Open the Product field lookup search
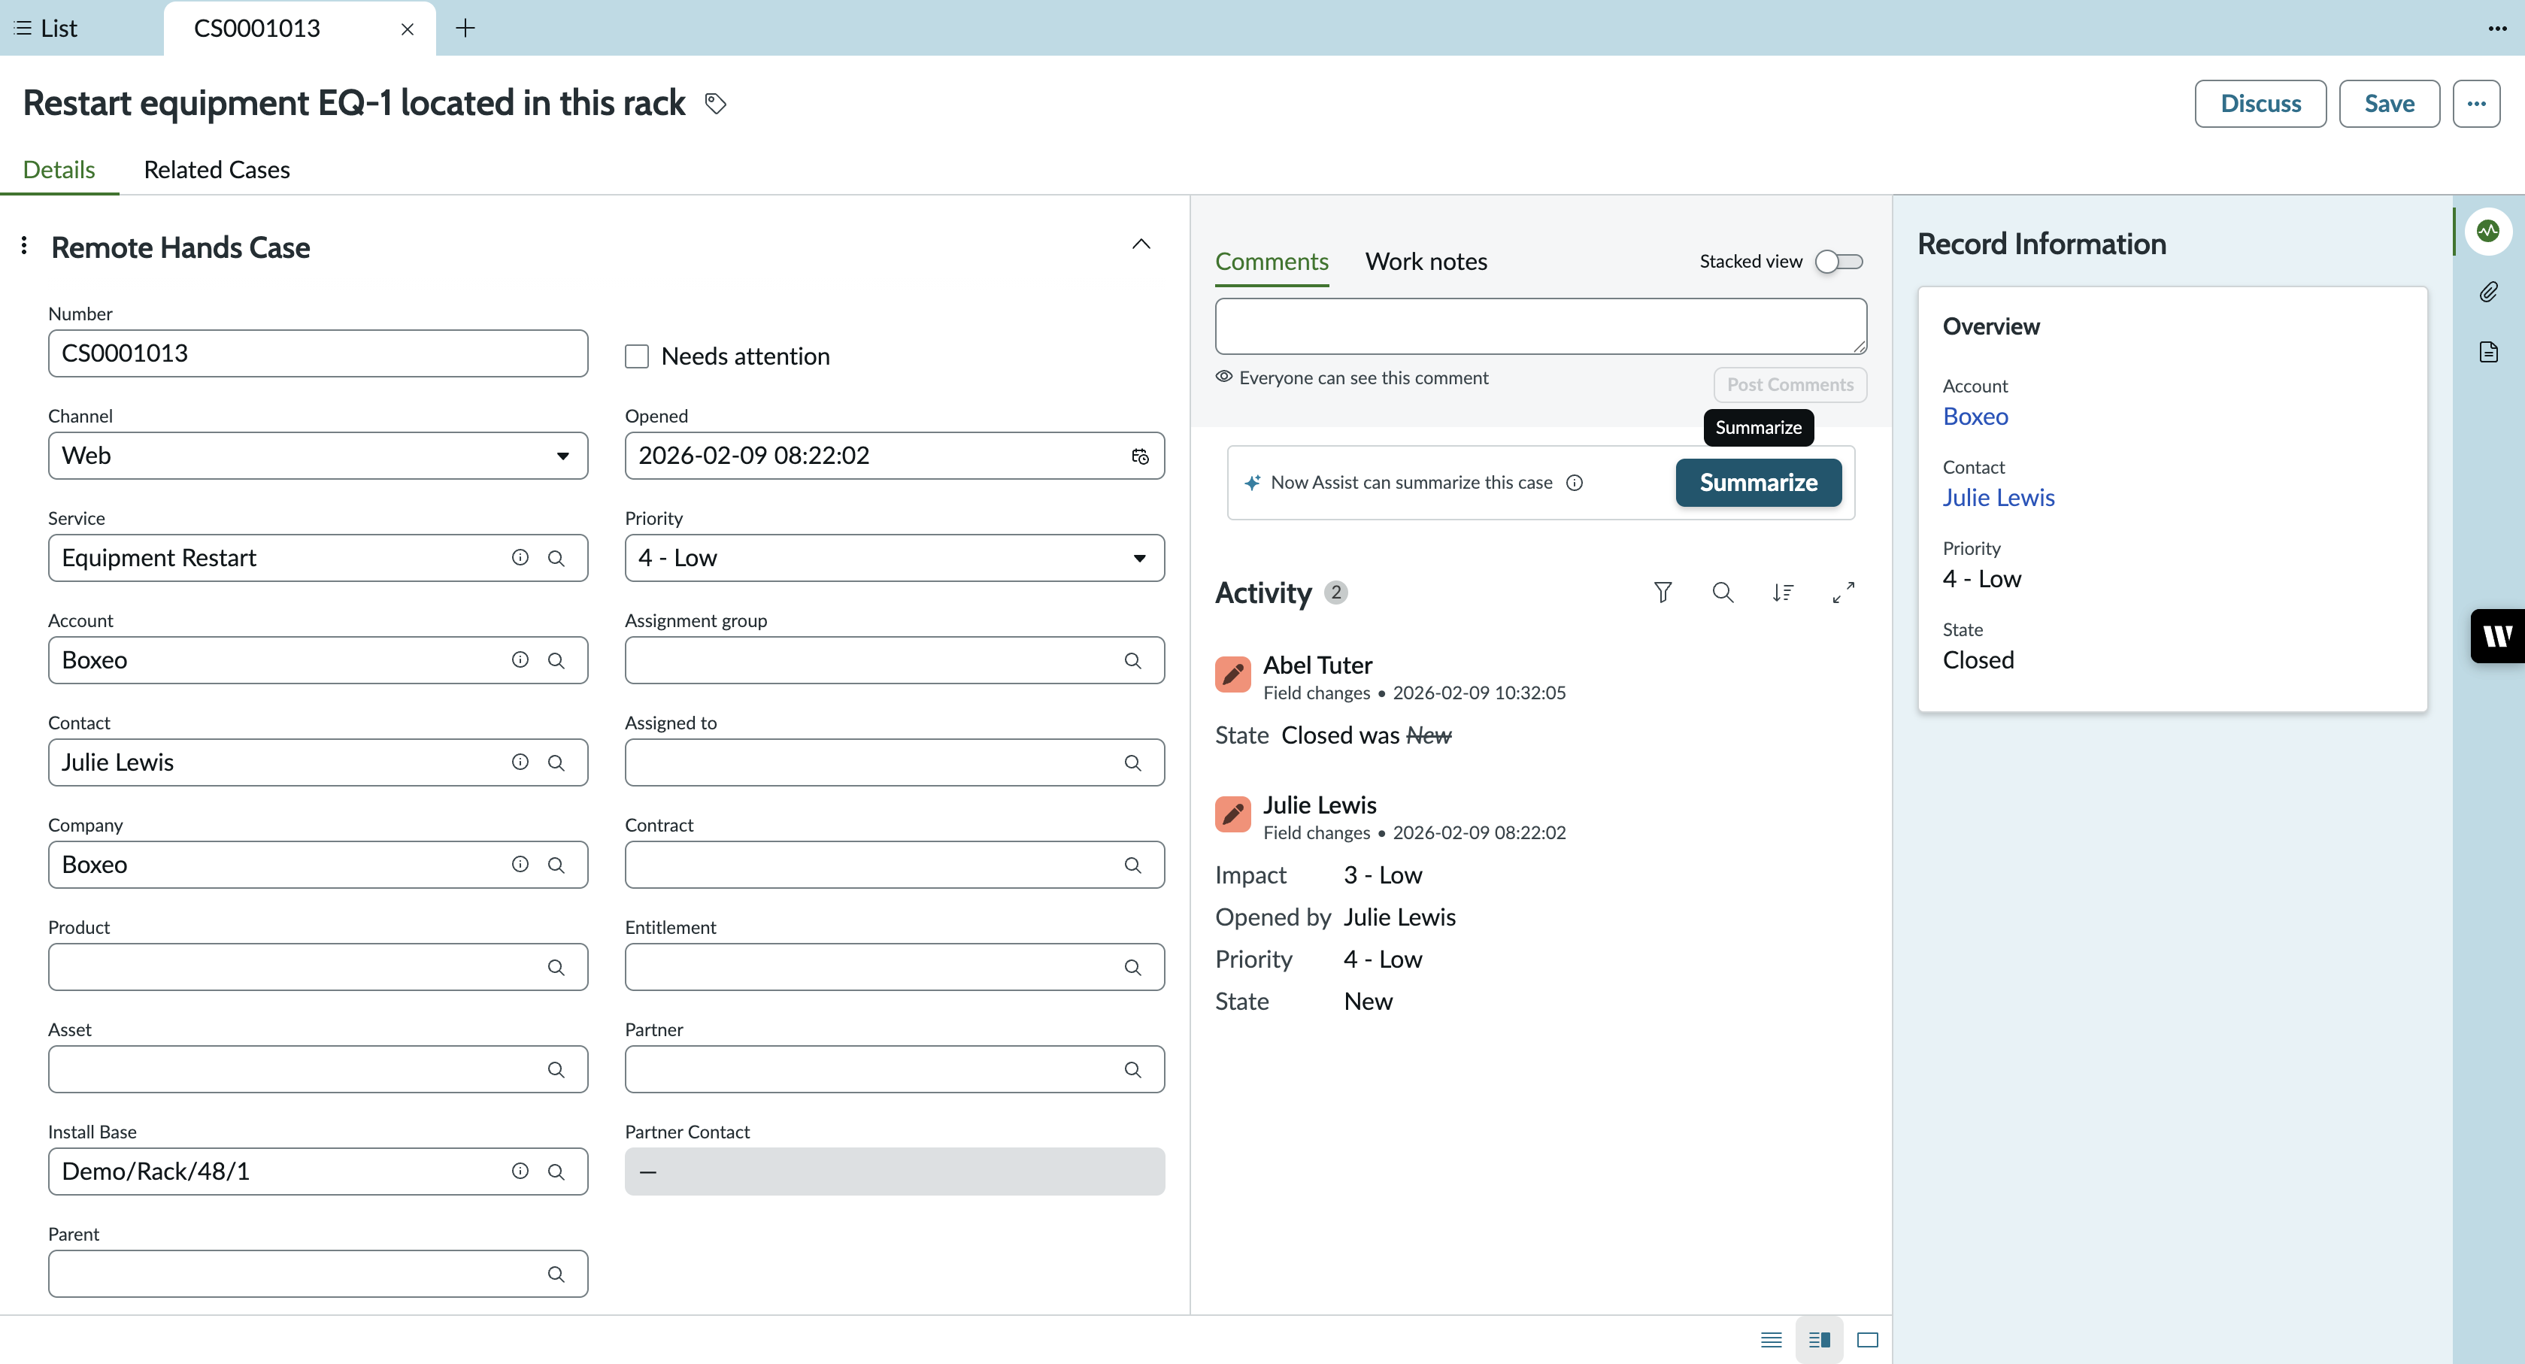 click(556, 967)
